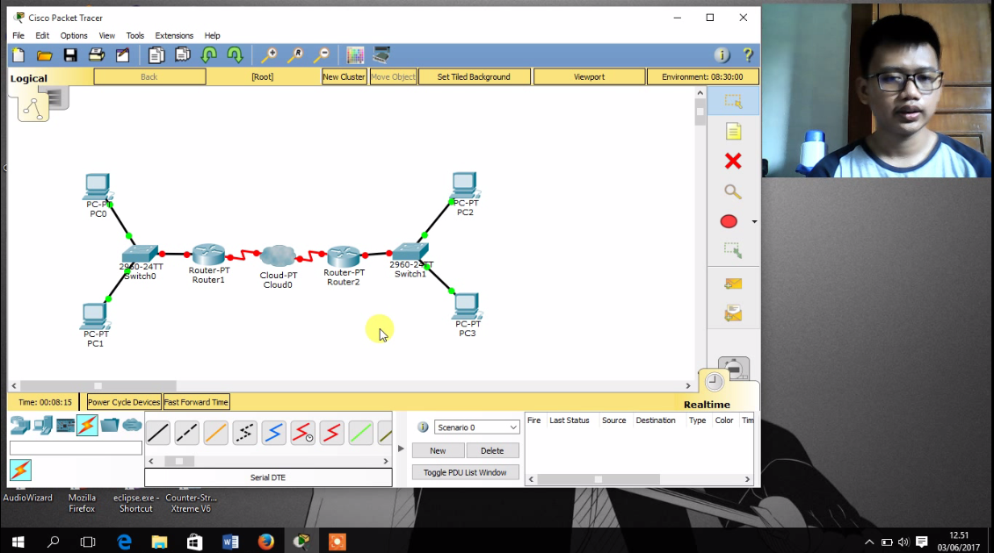Choose the Select tool in right panel
Viewport: 994px width, 553px height.
[x=734, y=101]
